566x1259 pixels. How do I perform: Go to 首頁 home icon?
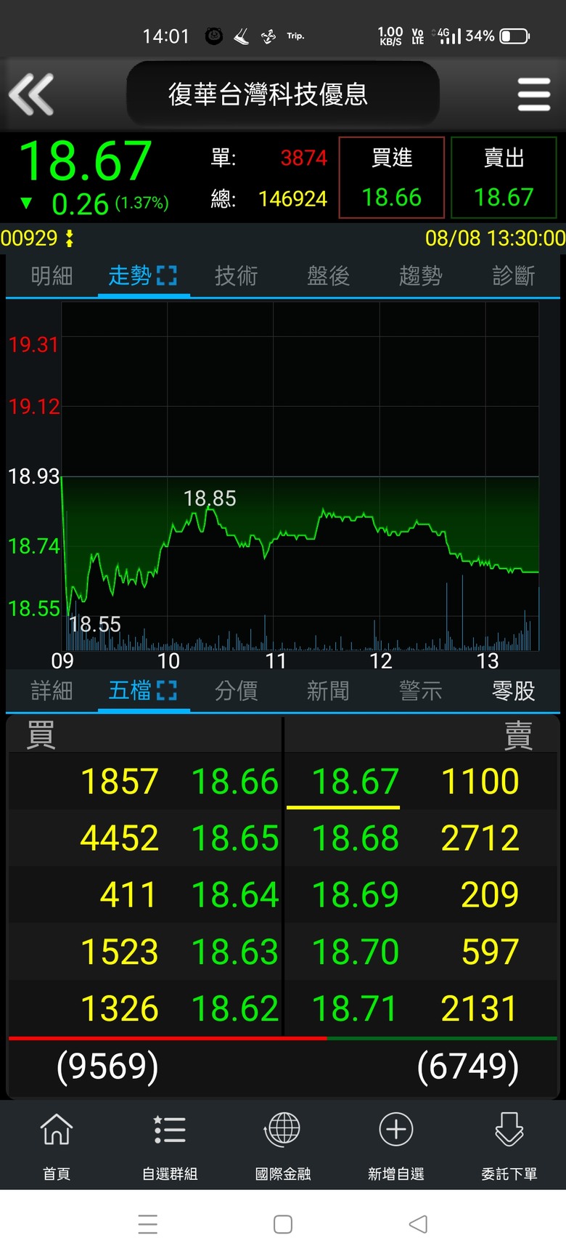57,1128
